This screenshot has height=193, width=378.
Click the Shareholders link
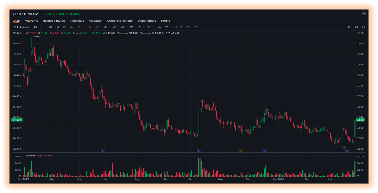147,21
